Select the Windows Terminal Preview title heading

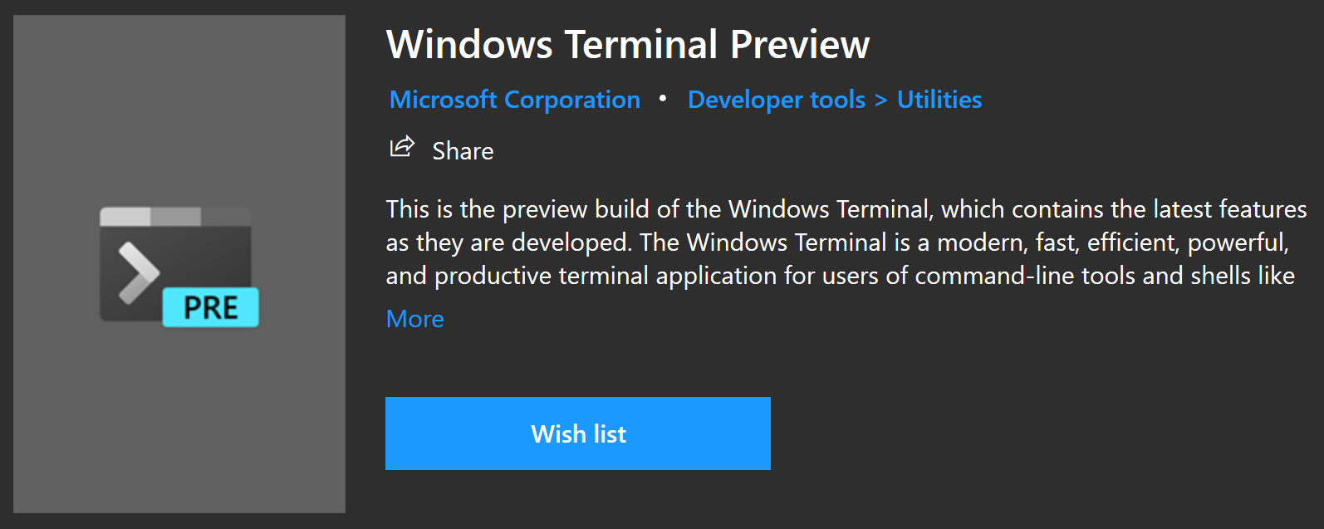click(628, 44)
